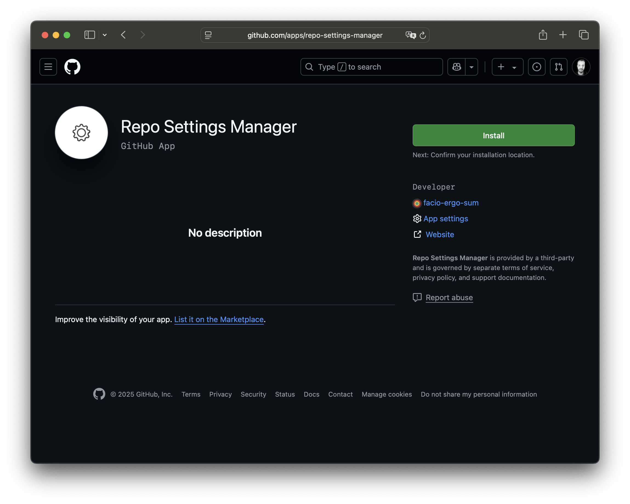Expand Safari sidebar options chevron
Viewport: 630px width, 504px height.
(105, 35)
